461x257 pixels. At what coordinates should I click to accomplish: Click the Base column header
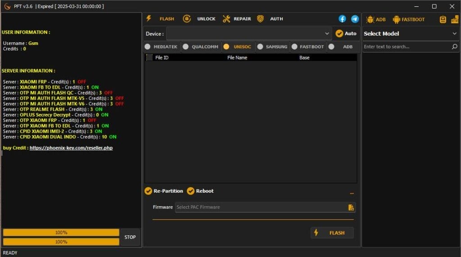[304, 58]
